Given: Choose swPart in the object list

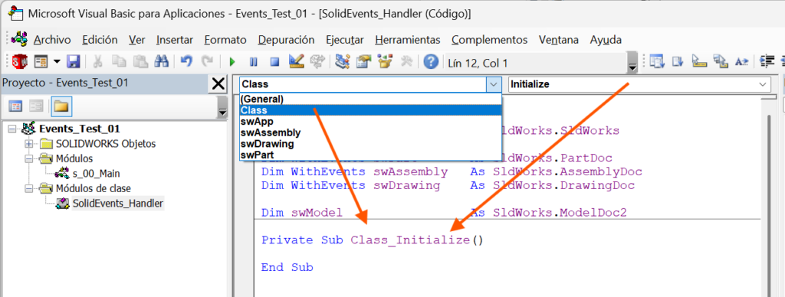Looking at the screenshot, I should (x=370, y=155).
